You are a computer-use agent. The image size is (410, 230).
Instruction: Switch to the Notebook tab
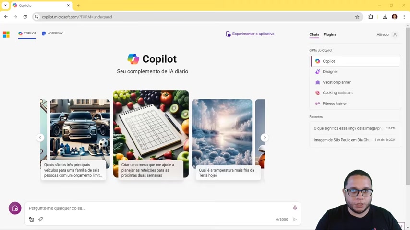pyautogui.click(x=52, y=34)
